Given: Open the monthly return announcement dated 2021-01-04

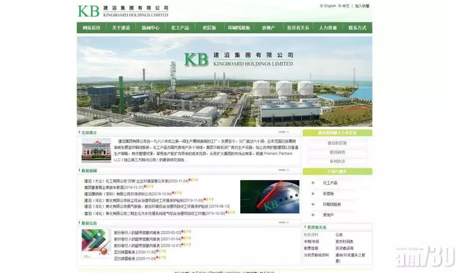Looking at the screenshot, I should point(147,239).
